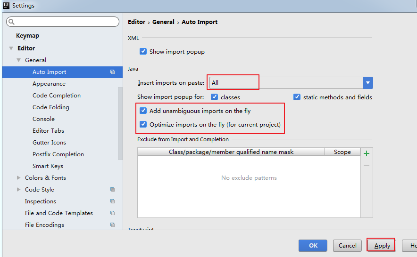Select Keymap in the settings tree
The width and height of the screenshot is (417, 257).
coord(27,36)
